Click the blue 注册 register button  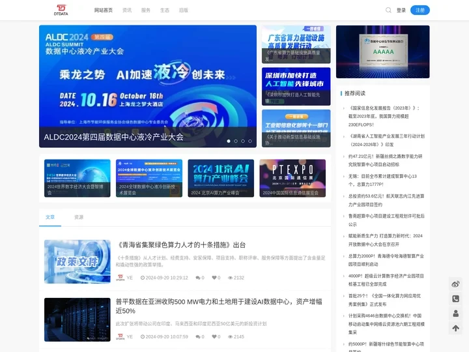coord(420,10)
